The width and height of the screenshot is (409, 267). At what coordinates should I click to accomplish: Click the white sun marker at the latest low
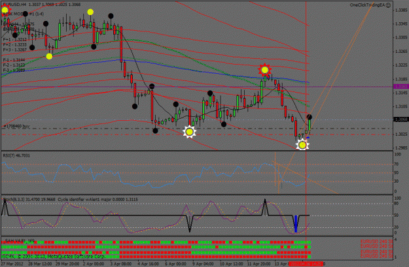pos(302,145)
